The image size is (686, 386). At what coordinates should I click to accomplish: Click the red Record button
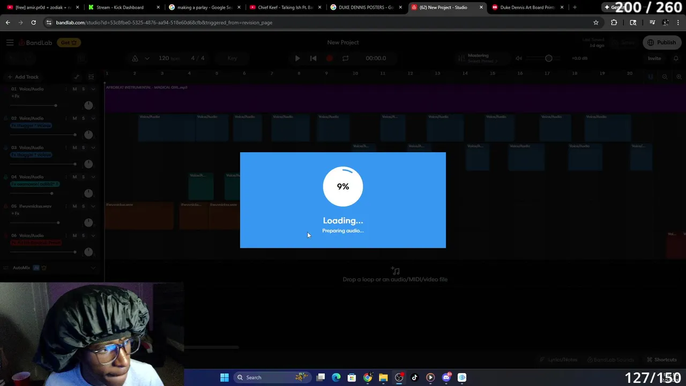(330, 58)
